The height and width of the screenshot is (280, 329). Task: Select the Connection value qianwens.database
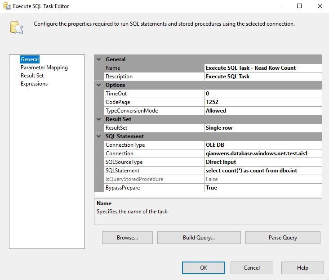pos(263,154)
